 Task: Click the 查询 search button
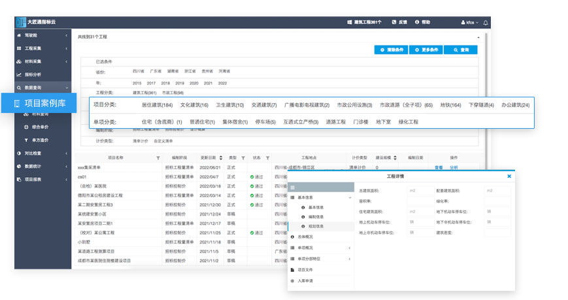[x=460, y=50]
